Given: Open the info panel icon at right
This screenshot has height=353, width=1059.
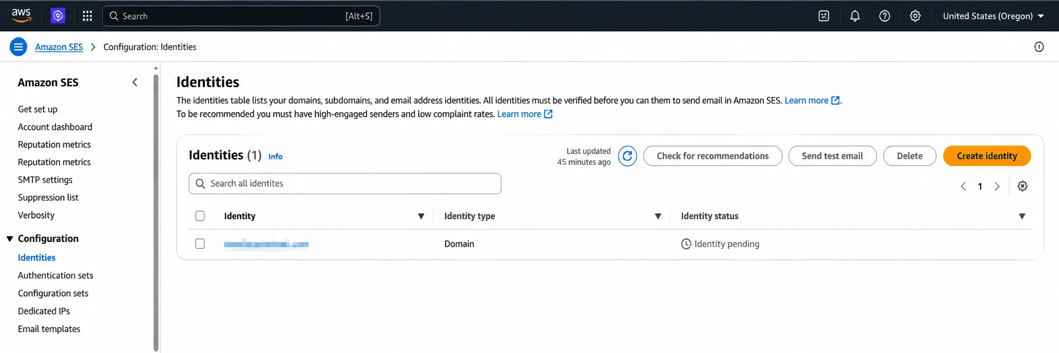Looking at the screenshot, I should tap(1039, 47).
